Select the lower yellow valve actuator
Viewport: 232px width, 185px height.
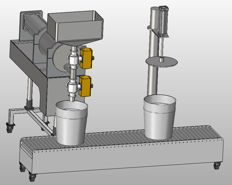[x=86, y=86]
